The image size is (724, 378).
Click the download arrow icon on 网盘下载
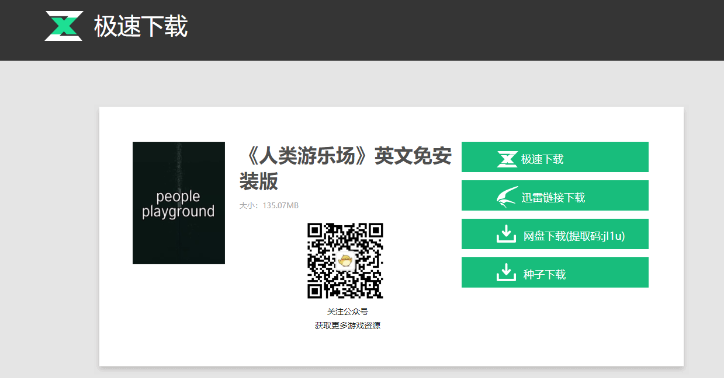[506, 234]
